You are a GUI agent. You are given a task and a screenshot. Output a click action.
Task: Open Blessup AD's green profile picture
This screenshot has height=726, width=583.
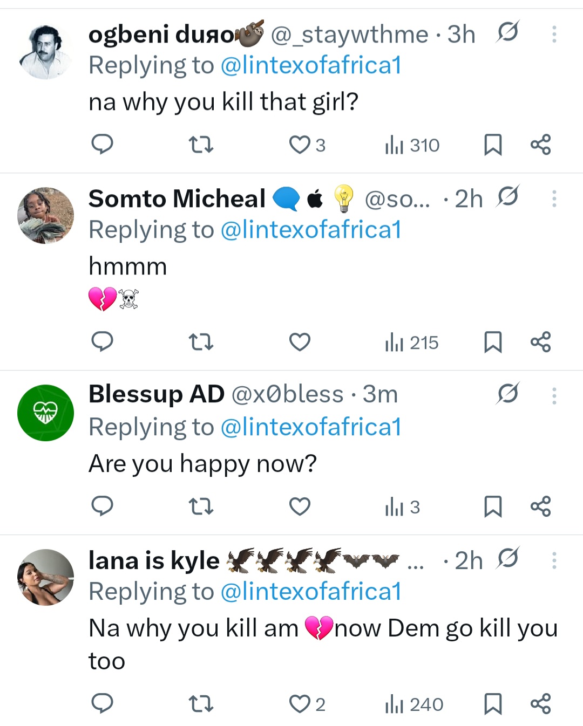[x=45, y=413]
